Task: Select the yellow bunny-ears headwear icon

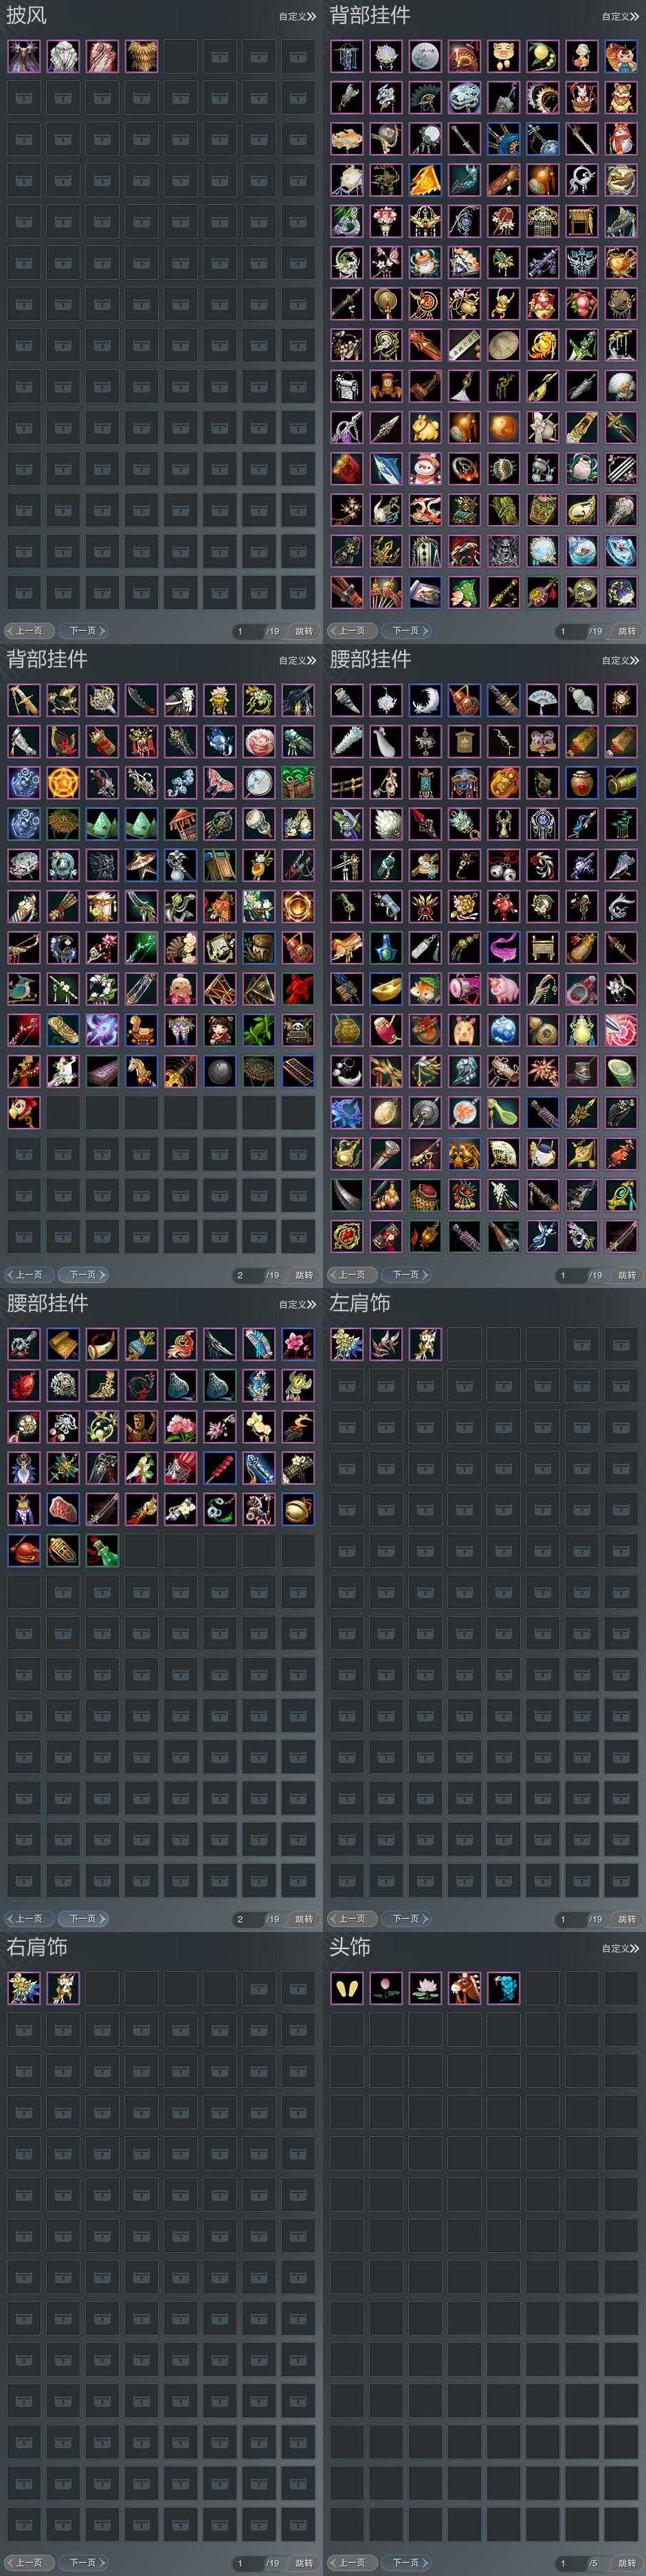Action: point(347,1987)
